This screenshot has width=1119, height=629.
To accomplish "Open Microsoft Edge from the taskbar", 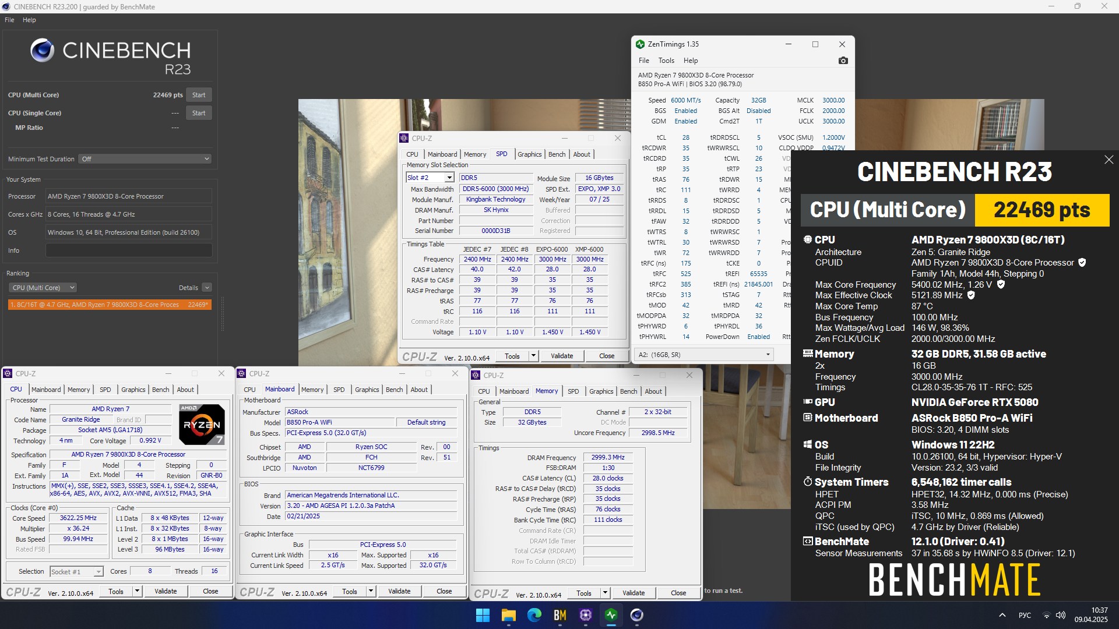I will coord(534,615).
